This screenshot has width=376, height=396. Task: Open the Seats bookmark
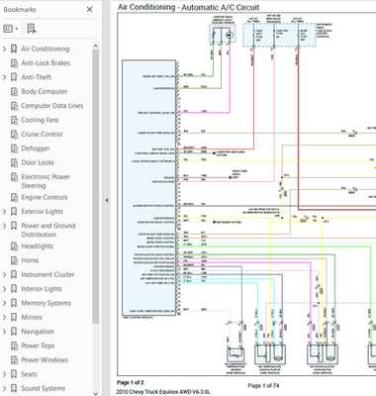(x=29, y=374)
